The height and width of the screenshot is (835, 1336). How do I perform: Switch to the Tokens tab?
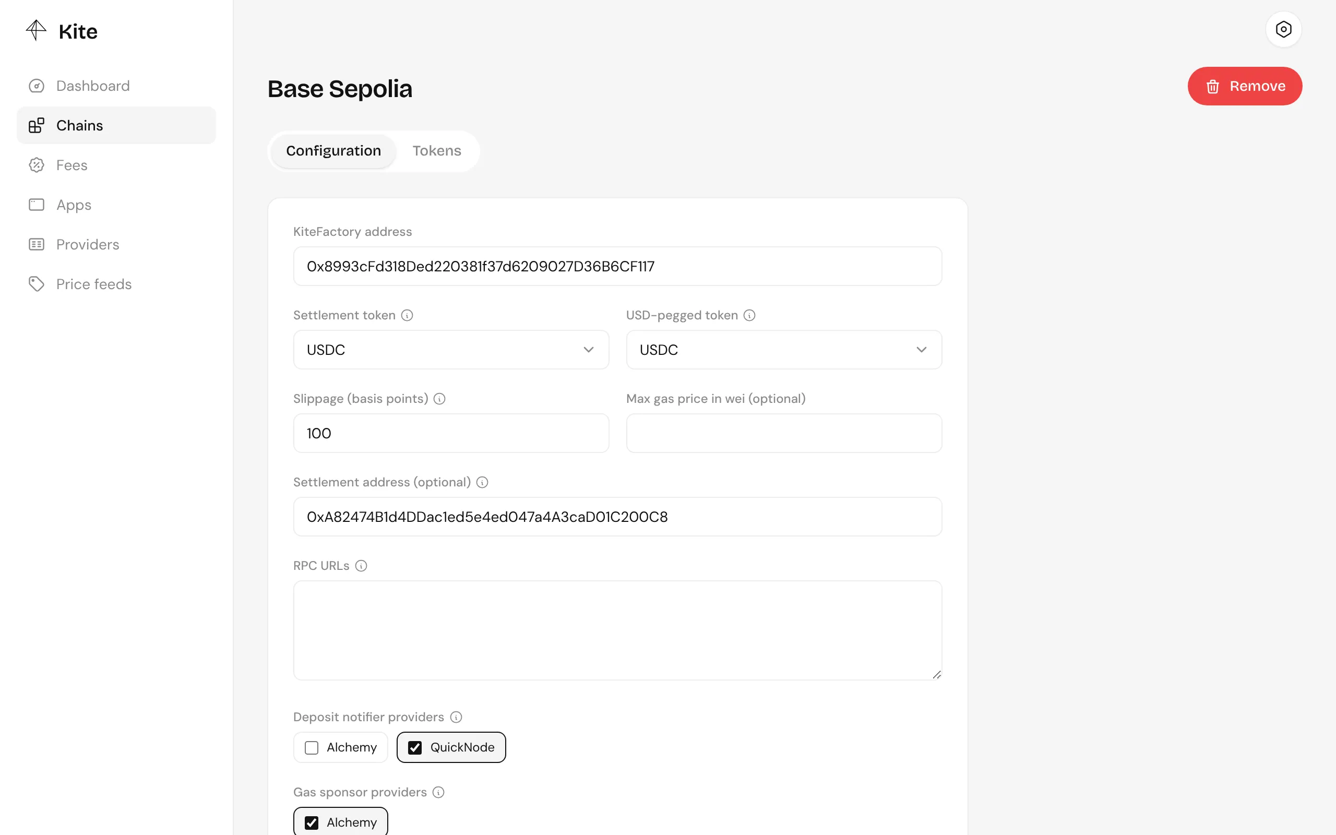[x=437, y=151]
